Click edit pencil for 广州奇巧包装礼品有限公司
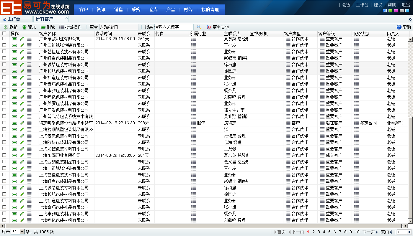This screenshot has height=236, width=413. [22, 84]
